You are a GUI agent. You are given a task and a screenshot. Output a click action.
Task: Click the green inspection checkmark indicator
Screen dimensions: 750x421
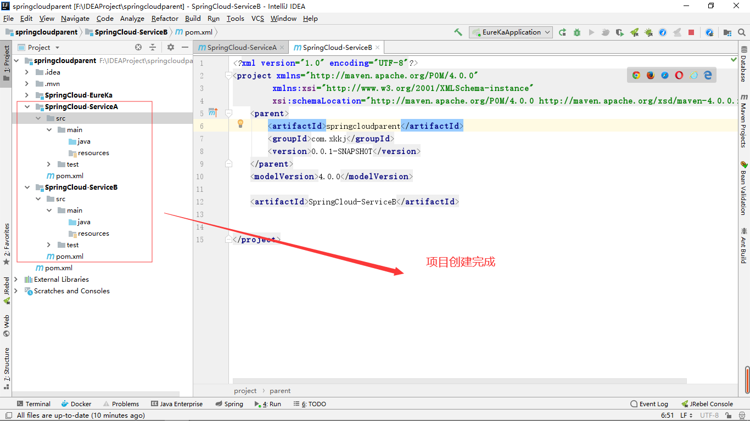click(734, 59)
